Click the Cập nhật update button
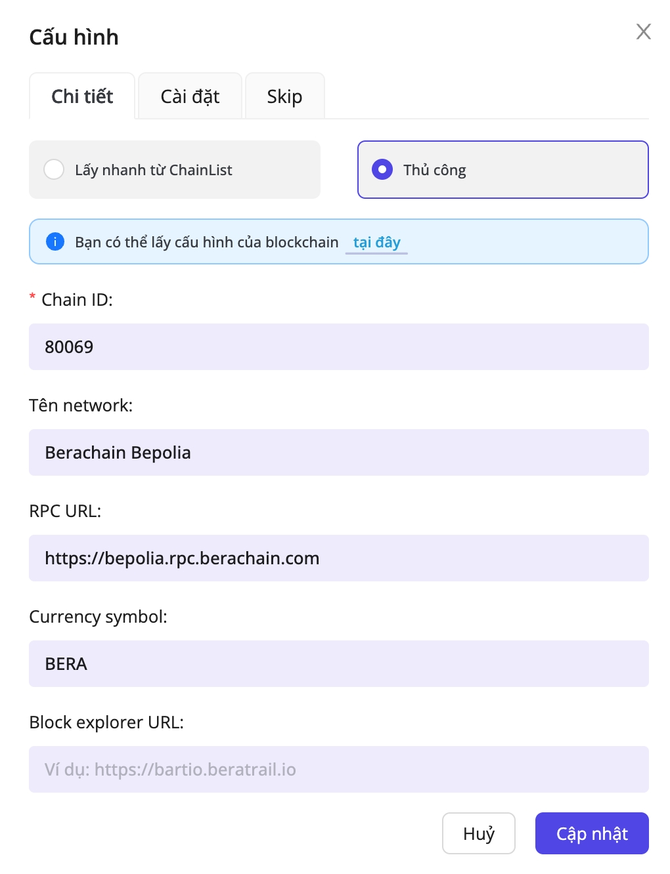 click(x=591, y=833)
